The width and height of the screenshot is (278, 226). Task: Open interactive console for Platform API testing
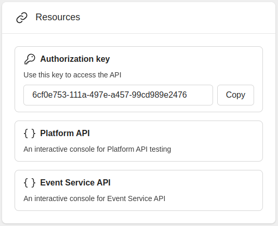coord(97,149)
